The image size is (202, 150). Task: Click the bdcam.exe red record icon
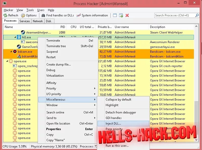click(15, 51)
